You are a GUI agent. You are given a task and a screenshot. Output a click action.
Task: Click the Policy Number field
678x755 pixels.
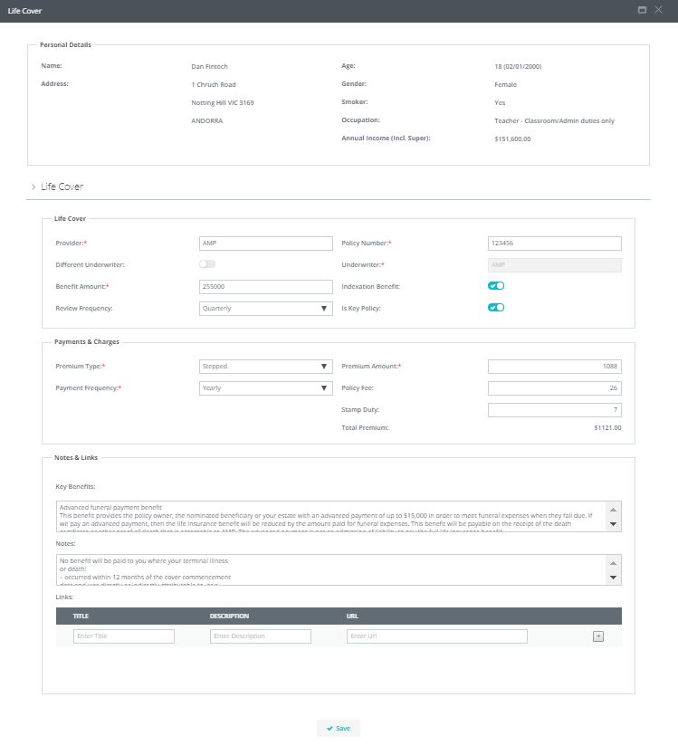(554, 244)
